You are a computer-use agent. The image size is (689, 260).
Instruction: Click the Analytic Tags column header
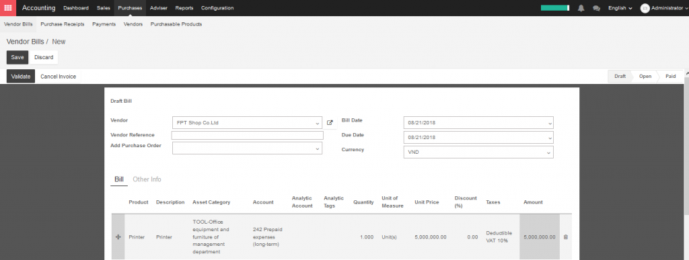coord(334,202)
